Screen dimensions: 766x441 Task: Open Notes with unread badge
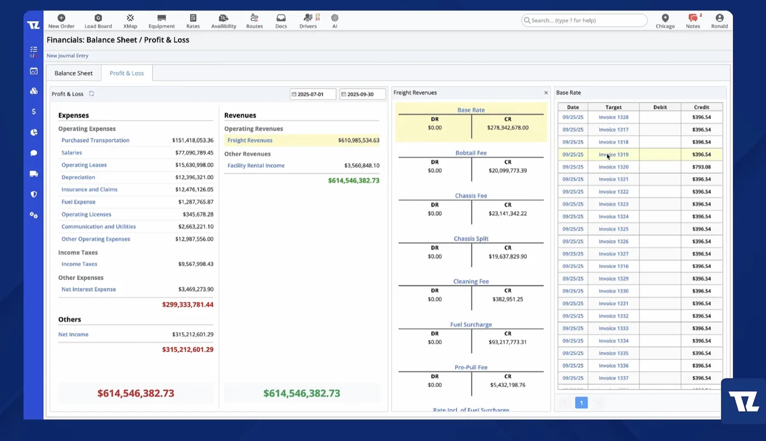(693, 21)
